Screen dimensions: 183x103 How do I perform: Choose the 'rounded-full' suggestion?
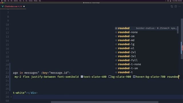(x=146, y=60)
